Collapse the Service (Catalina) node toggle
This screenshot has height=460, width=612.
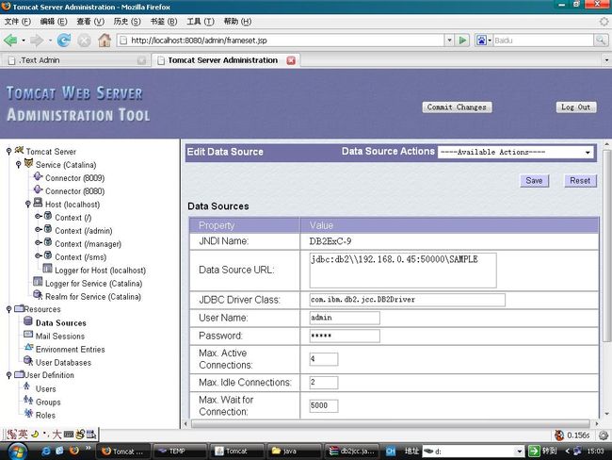coord(18,165)
